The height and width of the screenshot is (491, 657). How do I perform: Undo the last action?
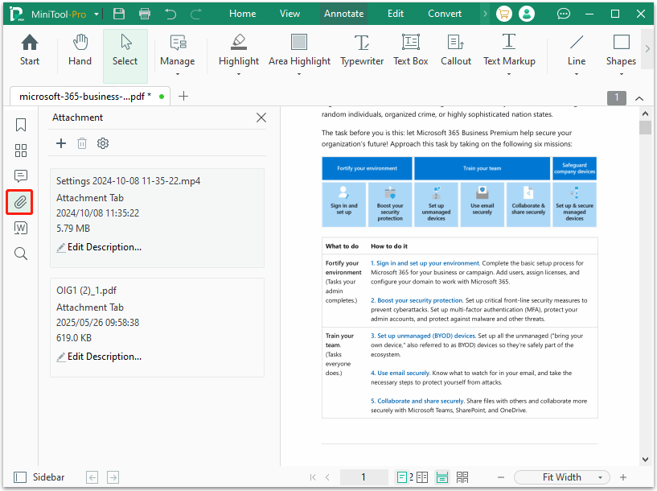click(x=170, y=14)
